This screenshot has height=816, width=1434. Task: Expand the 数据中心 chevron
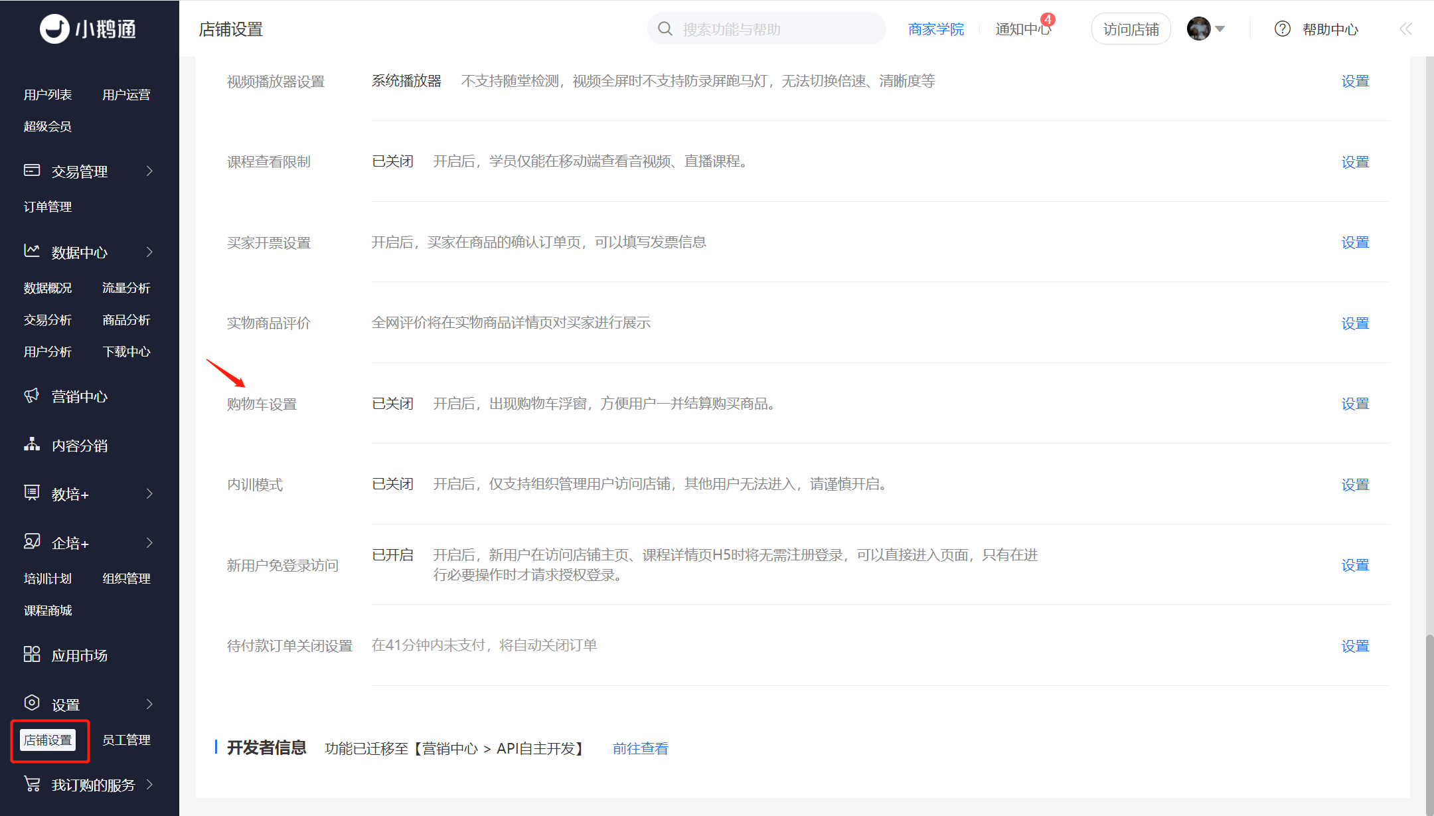[149, 252]
